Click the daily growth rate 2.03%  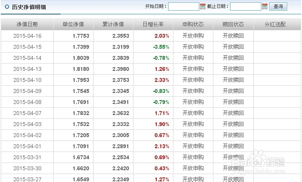[x=162, y=36]
